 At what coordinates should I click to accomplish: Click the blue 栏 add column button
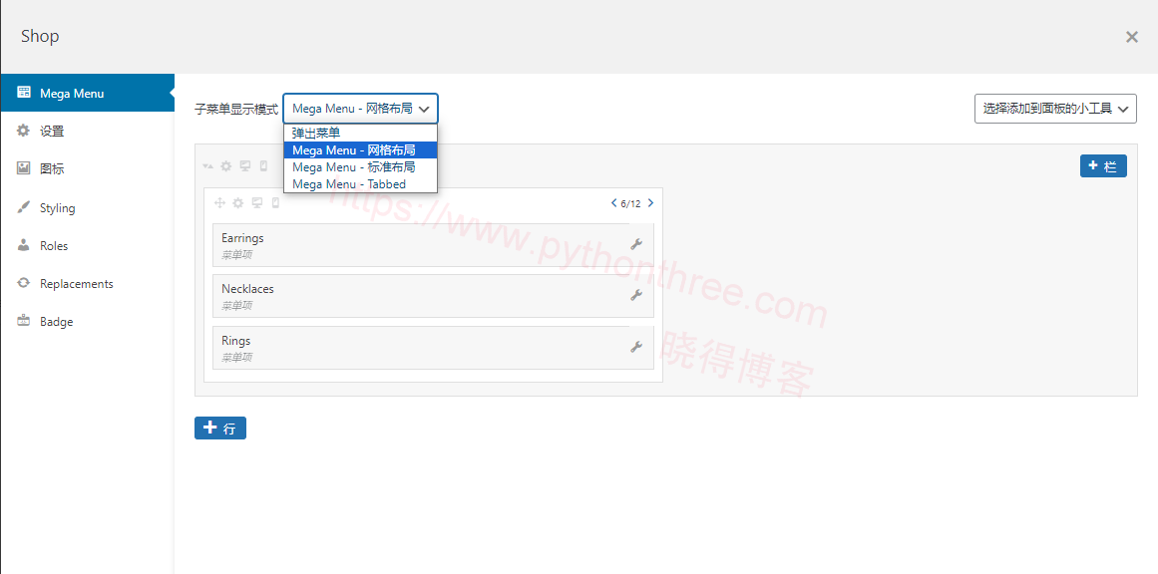[x=1103, y=166]
